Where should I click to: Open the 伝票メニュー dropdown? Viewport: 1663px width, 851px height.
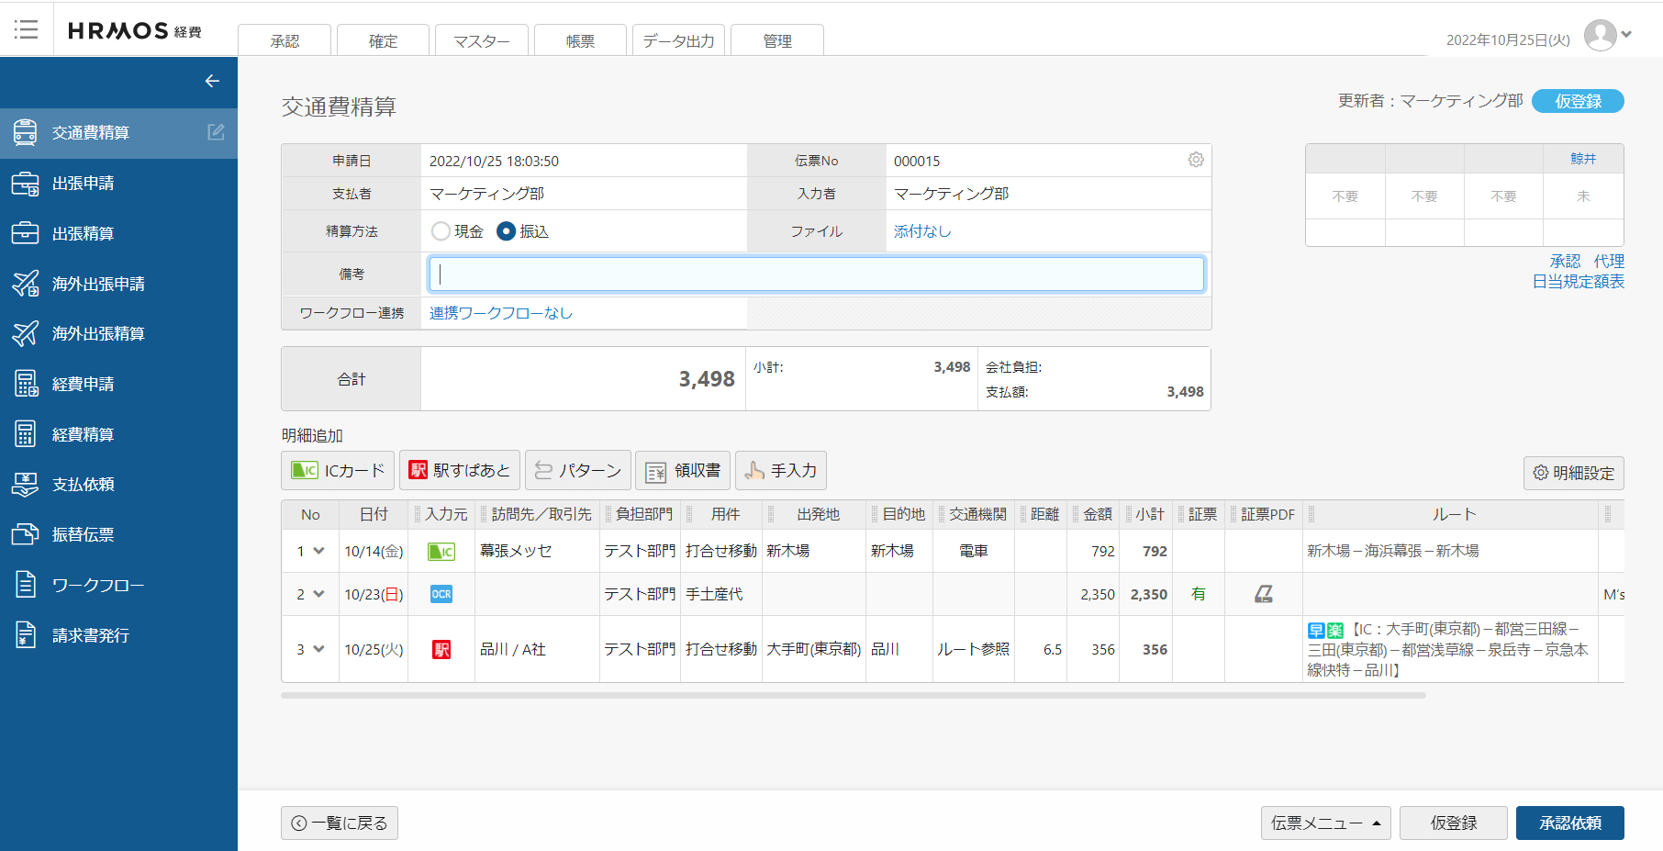(x=1325, y=823)
